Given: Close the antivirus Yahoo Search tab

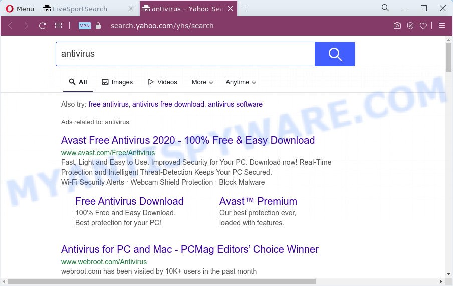Looking at the screenshot, I should [230, 9].
